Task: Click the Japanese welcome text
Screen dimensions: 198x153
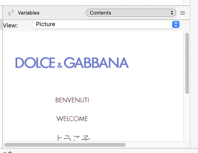Action: coord(74,138)
